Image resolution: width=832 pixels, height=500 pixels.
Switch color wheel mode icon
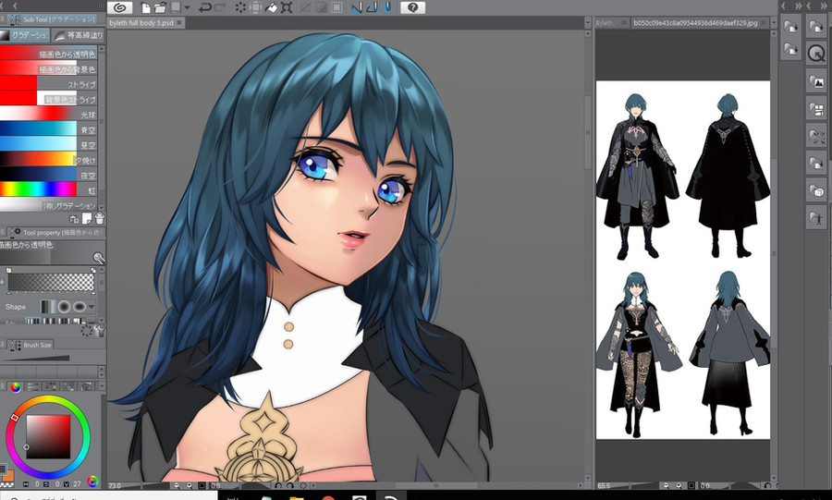[92, 482]
